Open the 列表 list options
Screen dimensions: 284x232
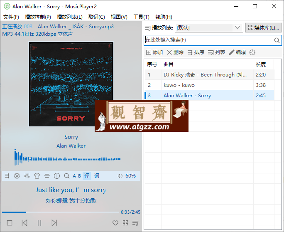coord(217,52)
